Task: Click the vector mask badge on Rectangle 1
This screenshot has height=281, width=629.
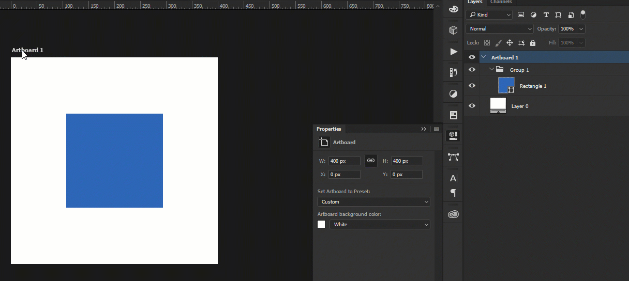Action: click(x=511, y=90)
